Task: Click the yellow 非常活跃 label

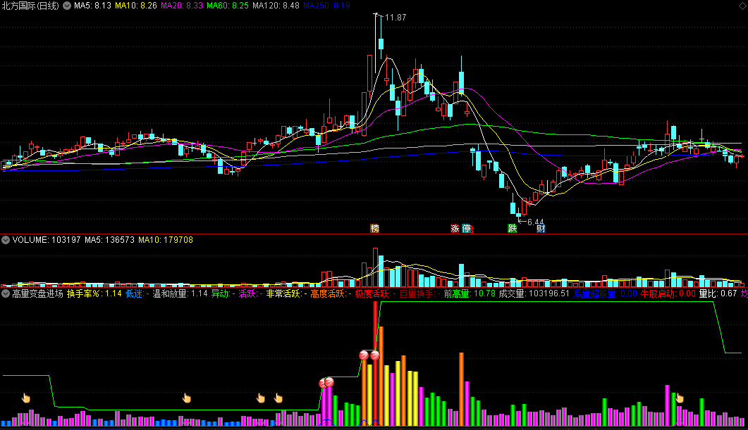Action: (x=286, y=293)
